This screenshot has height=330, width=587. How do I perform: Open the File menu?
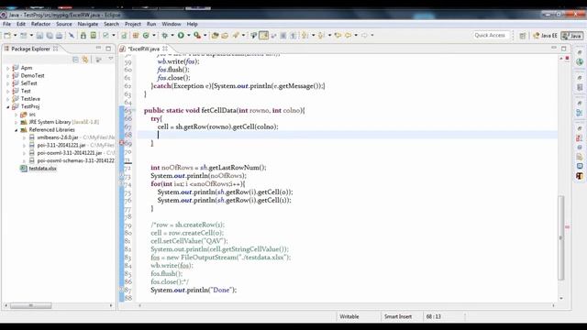point(6,24)
